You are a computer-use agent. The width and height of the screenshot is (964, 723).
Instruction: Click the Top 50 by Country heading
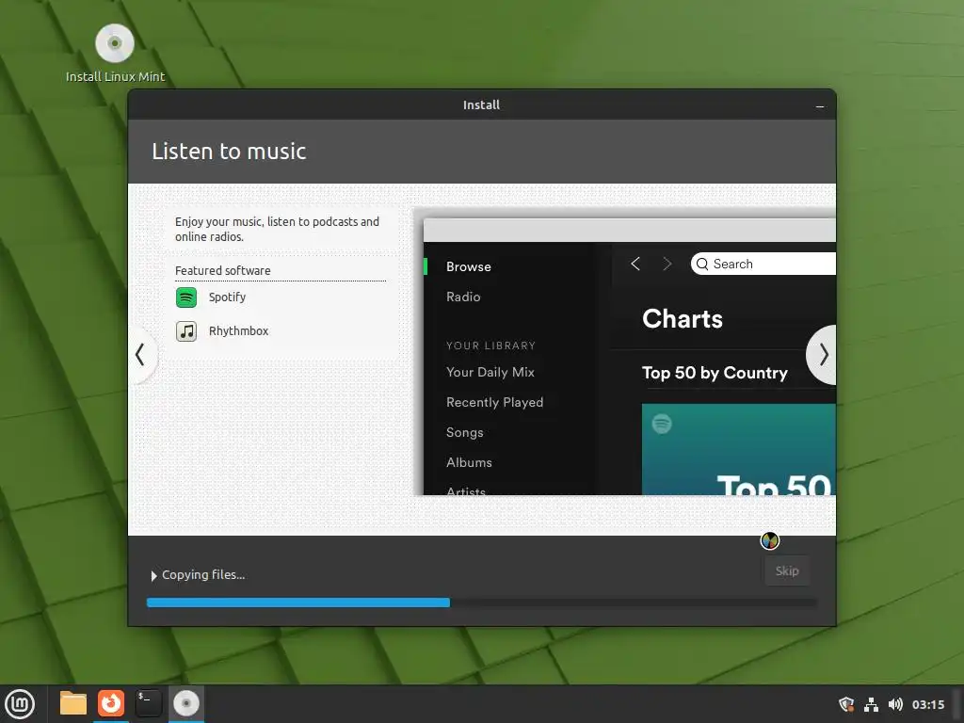point(715,373)
